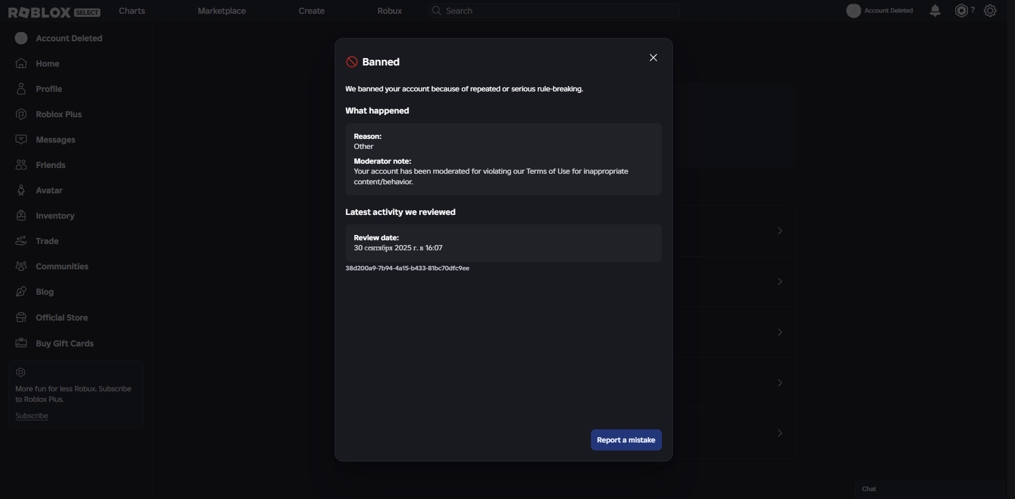Click the Reason value Other
The image size is (1015, 499).
tap(364, 146)
